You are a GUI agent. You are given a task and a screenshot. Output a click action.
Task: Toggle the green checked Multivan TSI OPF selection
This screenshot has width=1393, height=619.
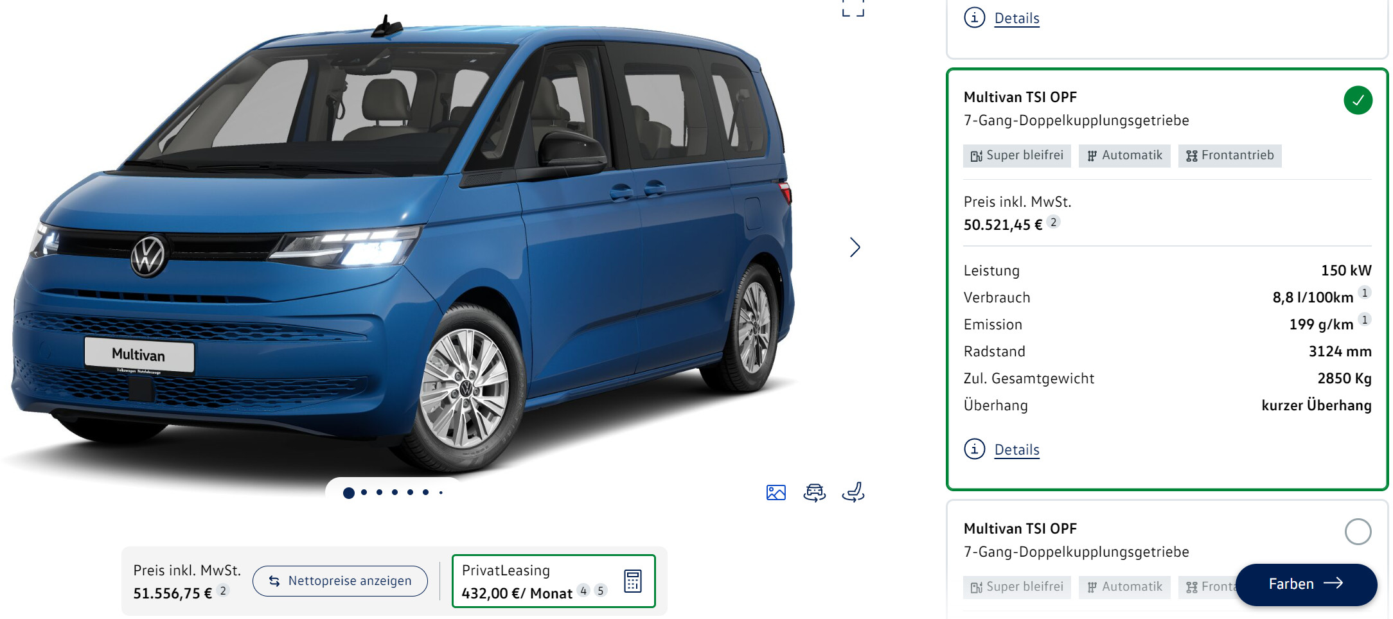1358,100
